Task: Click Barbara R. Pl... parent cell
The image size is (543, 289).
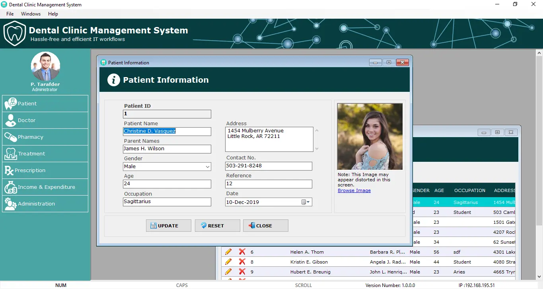Action: (387, 252)
